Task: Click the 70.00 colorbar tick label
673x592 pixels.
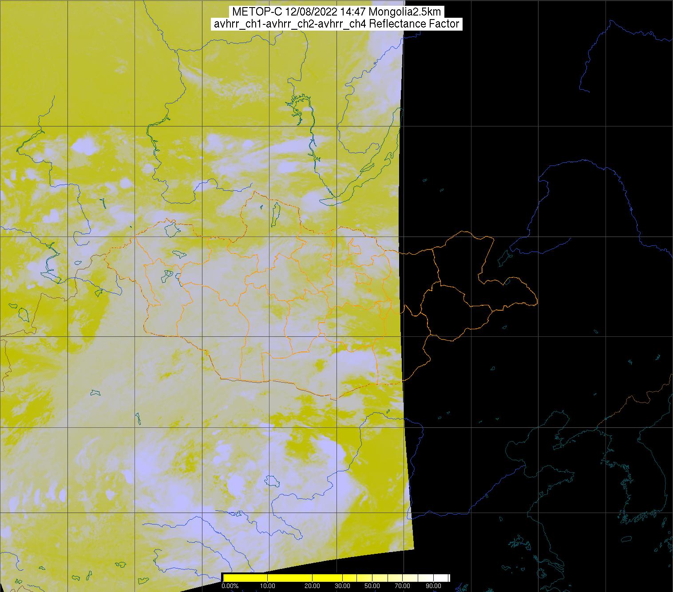Action: click(x=402, y=586)
